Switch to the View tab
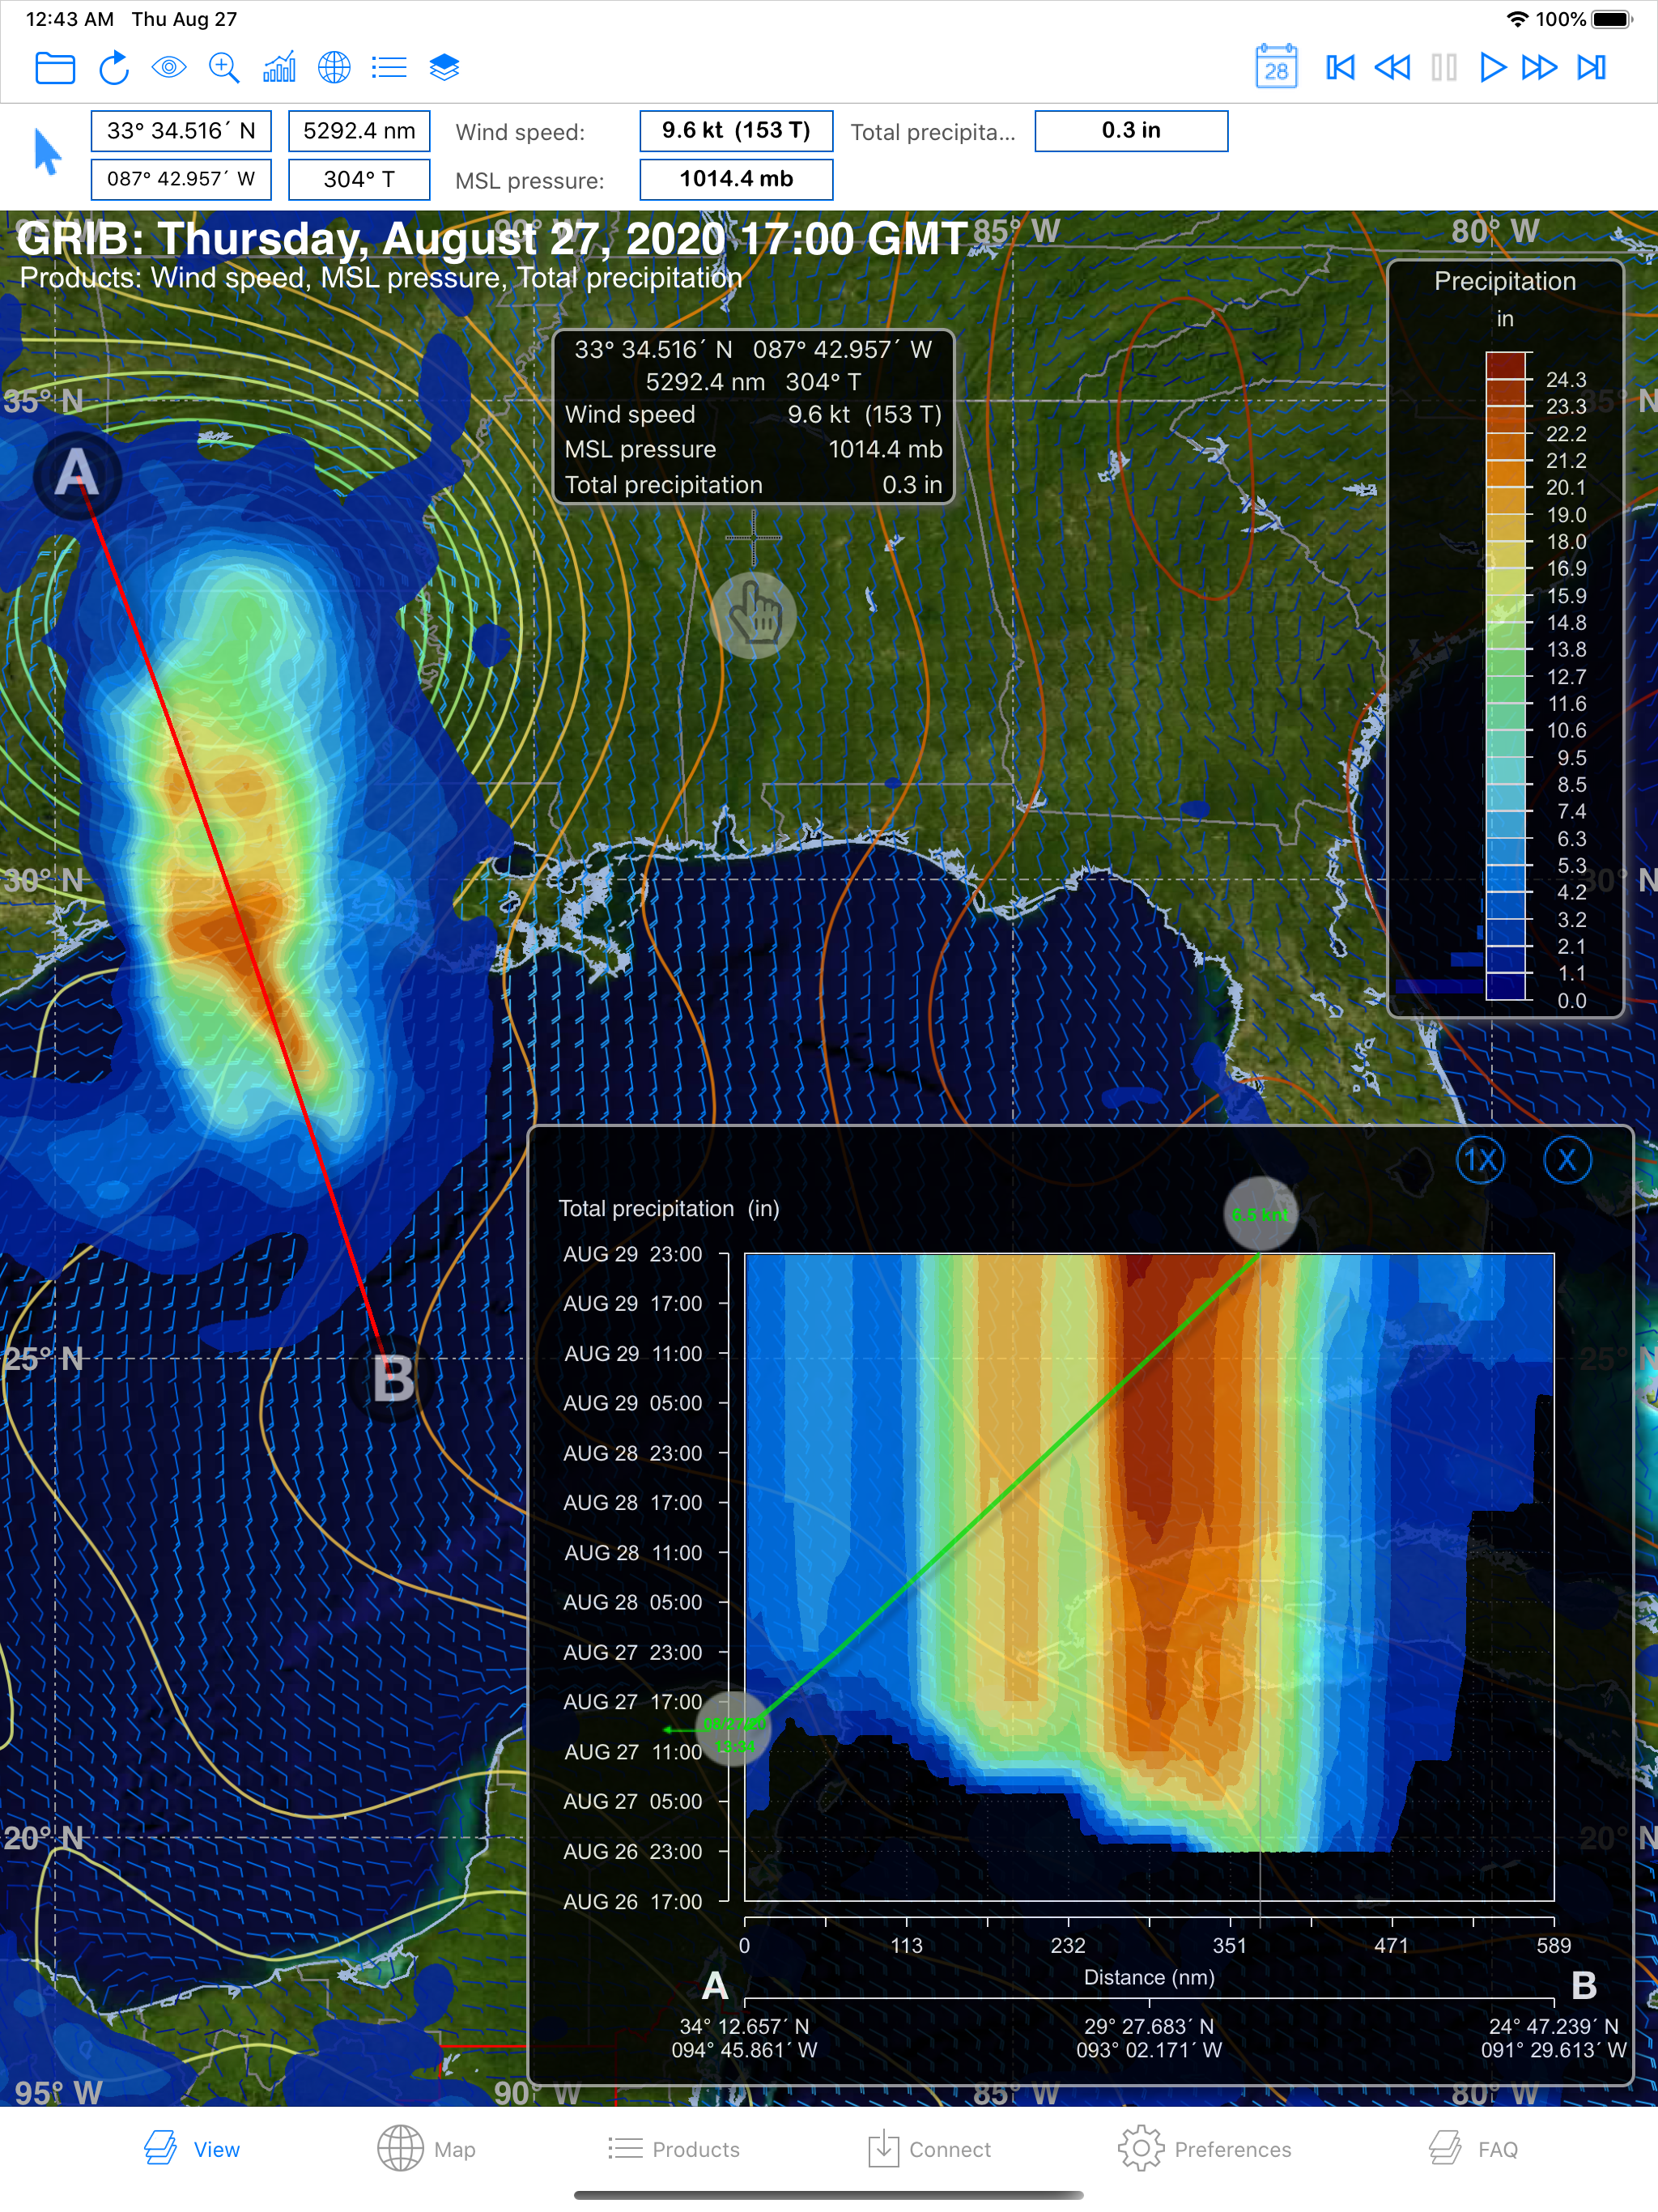Image resolution: width=1658 pixels, height=2212 pixels. pyautogui.click(x=192, y=2149)
